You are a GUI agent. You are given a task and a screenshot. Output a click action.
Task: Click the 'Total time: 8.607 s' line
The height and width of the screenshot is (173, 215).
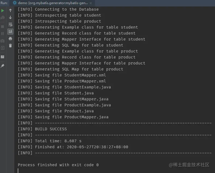coord(50,141)
